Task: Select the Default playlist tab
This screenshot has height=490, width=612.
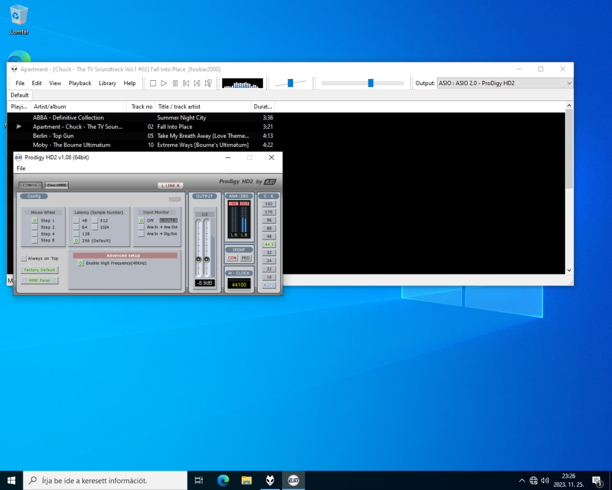Action: (x=20, y=96)
